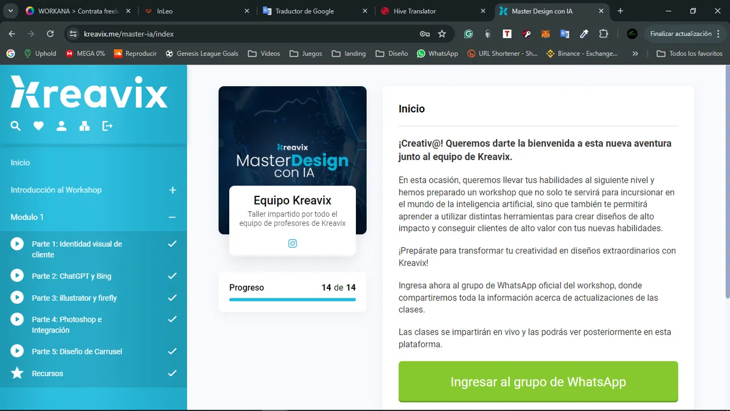The image size is (730, 411).
Task: Play Parte 3: illustrator y firefly lesson
Action: (17, 297)
